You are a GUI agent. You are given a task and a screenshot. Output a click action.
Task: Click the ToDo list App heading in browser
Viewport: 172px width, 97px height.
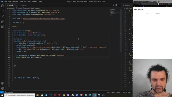tap(138, 9)
